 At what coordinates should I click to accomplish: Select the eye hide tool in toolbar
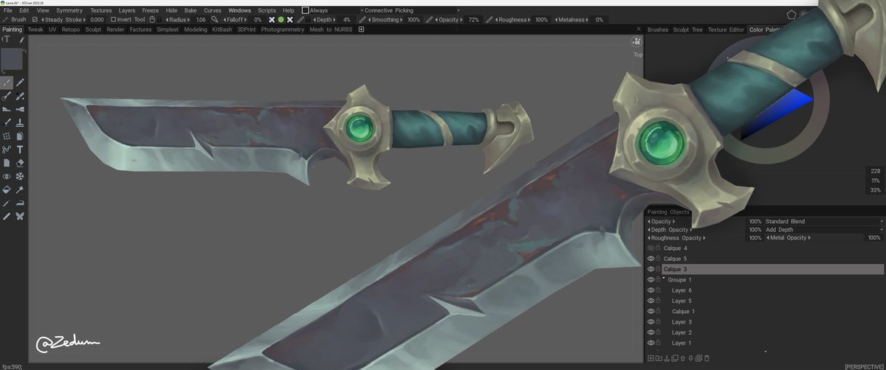click(7, 177)
